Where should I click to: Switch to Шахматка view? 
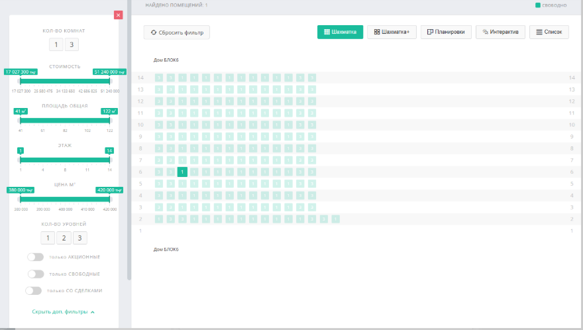point(340,32)
